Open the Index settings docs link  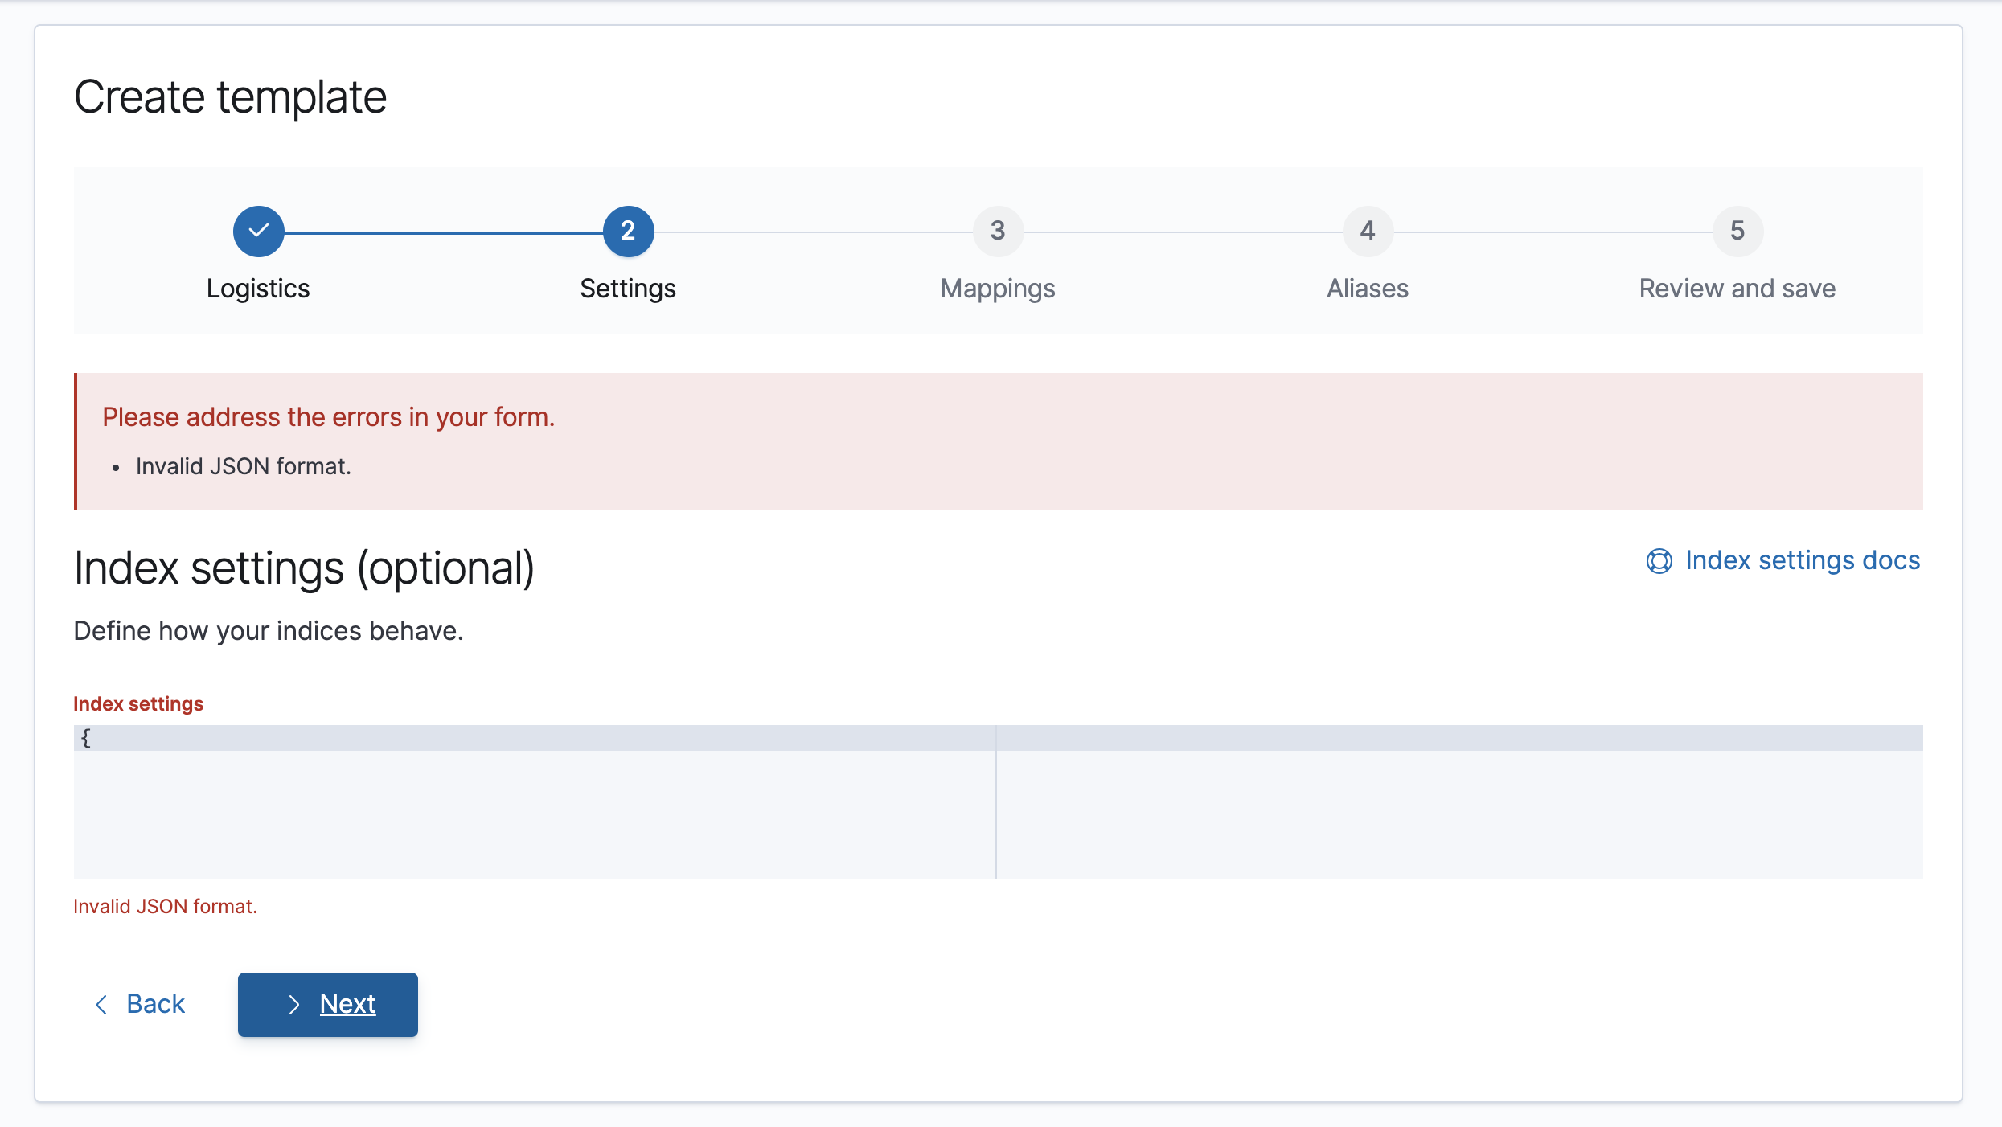click(x=1802, y=560)
